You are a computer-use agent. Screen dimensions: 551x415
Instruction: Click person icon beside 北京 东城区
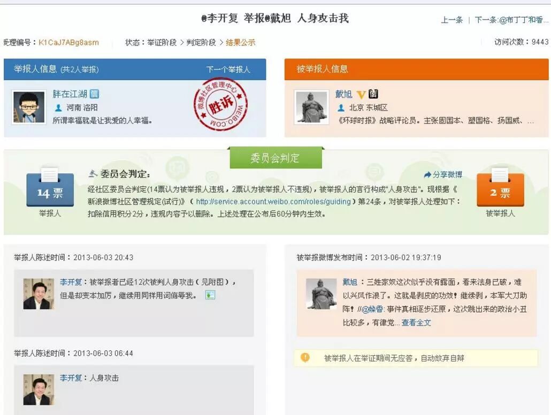[341, 107]
